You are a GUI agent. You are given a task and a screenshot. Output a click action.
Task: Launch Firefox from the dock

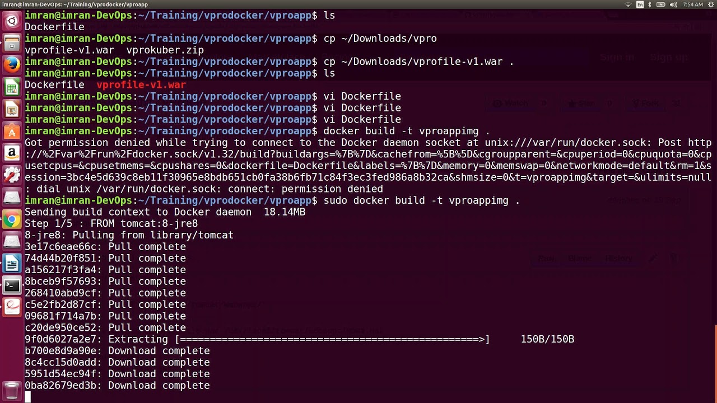(x=12, y=65)
